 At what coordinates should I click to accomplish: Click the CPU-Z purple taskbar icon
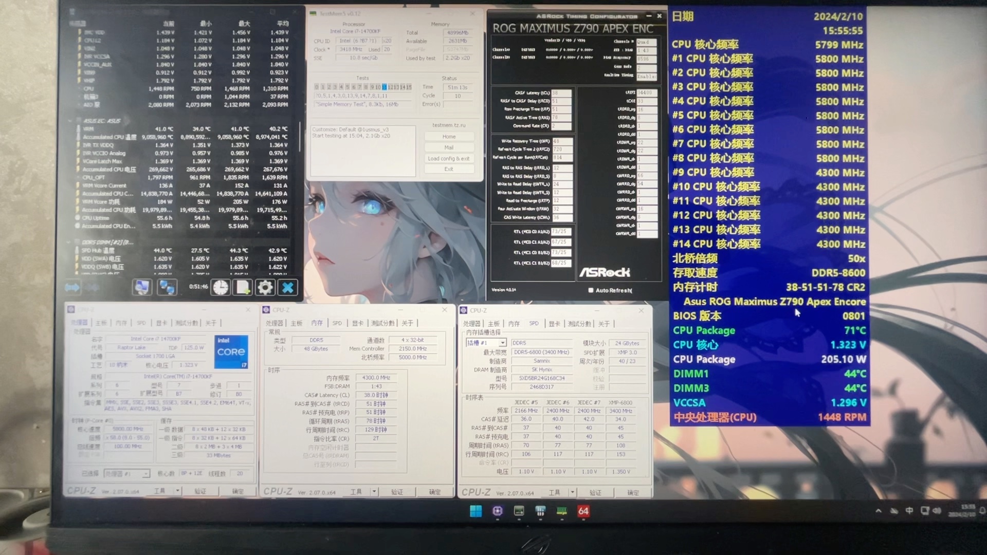coord(497,511)
